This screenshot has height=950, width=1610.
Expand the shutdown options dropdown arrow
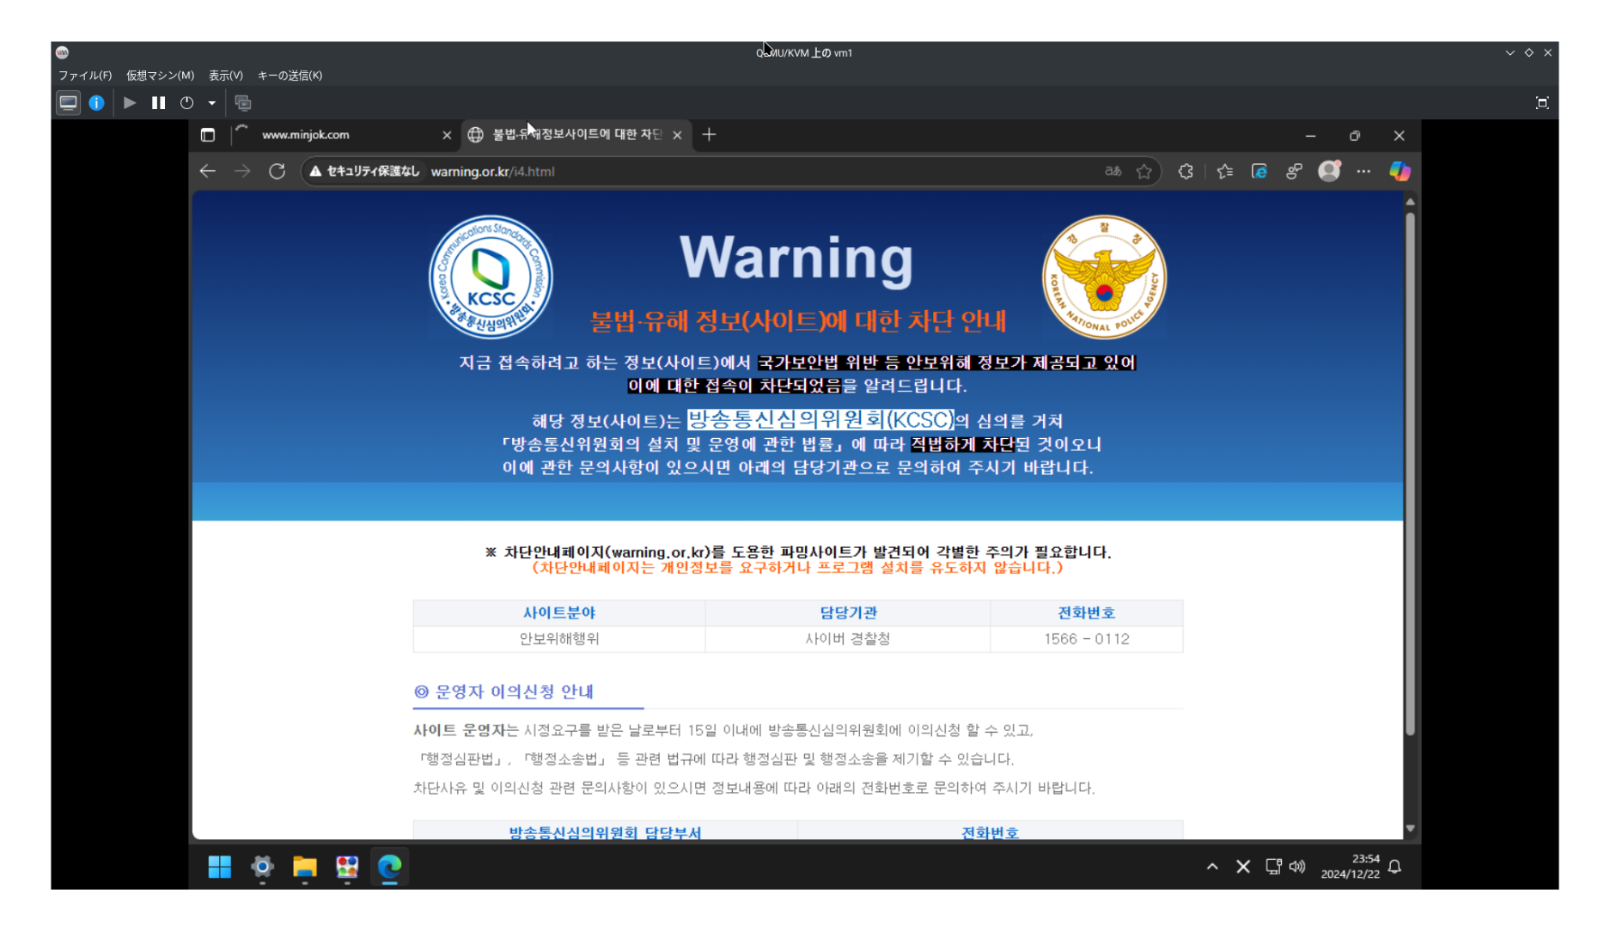coord(211,103)
